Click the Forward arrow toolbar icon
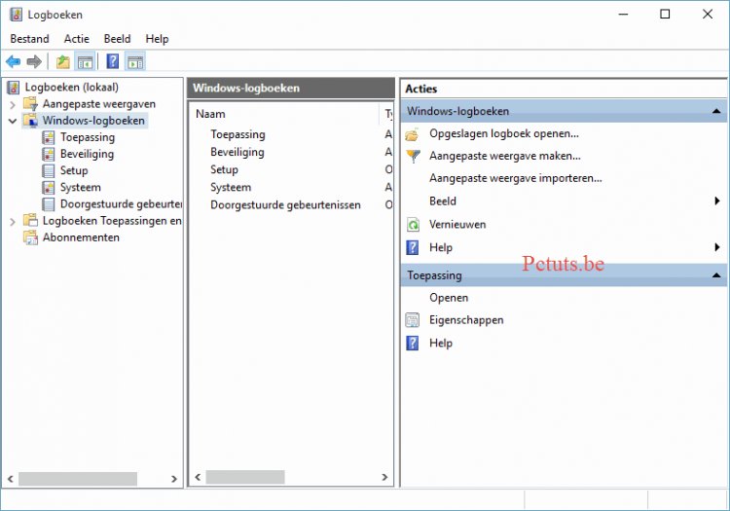The height and width of the screenshot is (511, 730). tap(34, 61)
